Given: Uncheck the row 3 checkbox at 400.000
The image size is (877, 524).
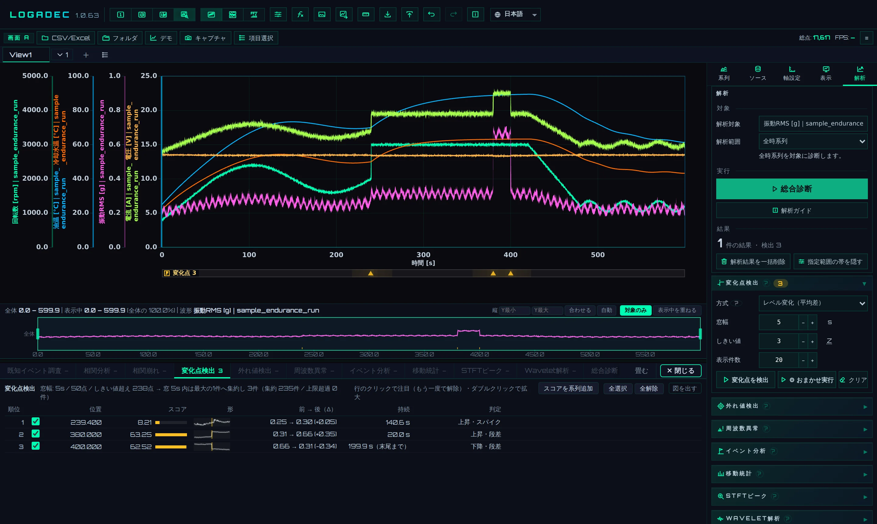Looking at the screenshot, I should click(36, 446).
